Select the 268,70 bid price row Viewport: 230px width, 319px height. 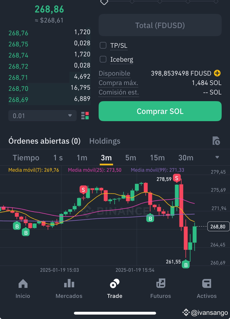click(49, 88)
